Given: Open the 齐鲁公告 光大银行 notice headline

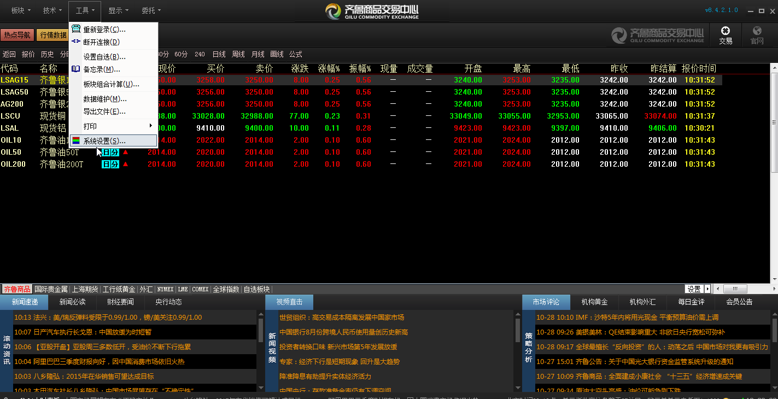Looking at the screenshot, I should point(635,361).
